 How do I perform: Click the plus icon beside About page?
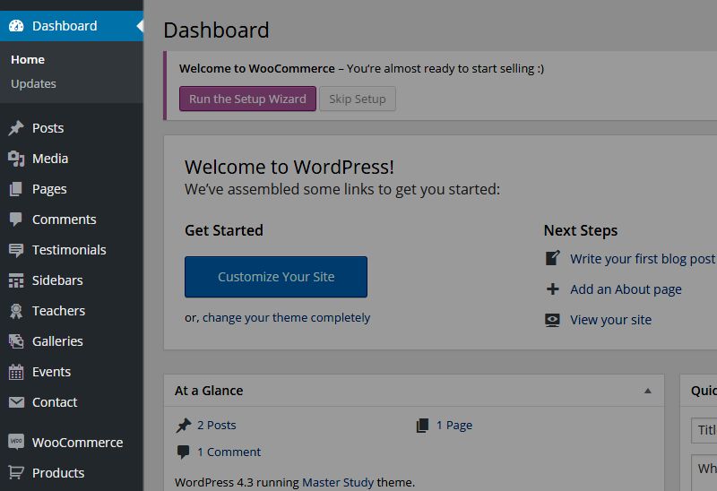552,289
